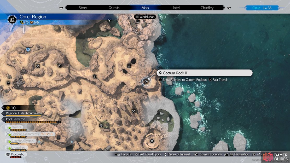Image resolution: width=290 pixels, height=163 pixels.
Task: Click the red Protorelic progress bar
Action: pos(16,157)
